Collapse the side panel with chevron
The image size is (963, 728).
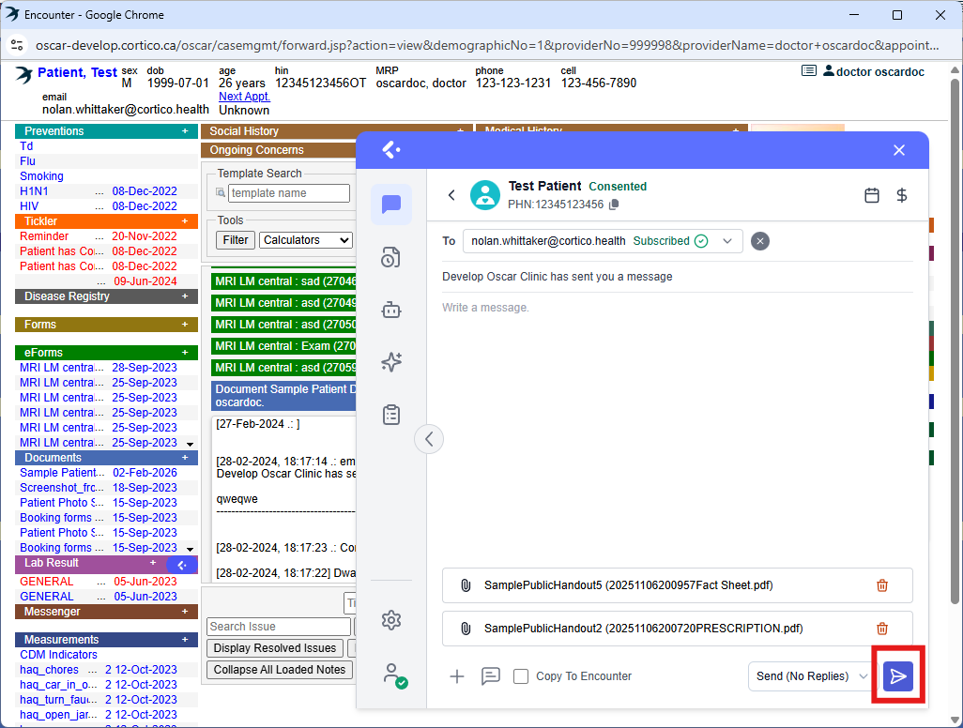pos(429,438)
